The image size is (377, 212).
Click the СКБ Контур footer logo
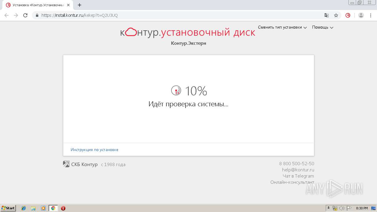click(80, 164)
